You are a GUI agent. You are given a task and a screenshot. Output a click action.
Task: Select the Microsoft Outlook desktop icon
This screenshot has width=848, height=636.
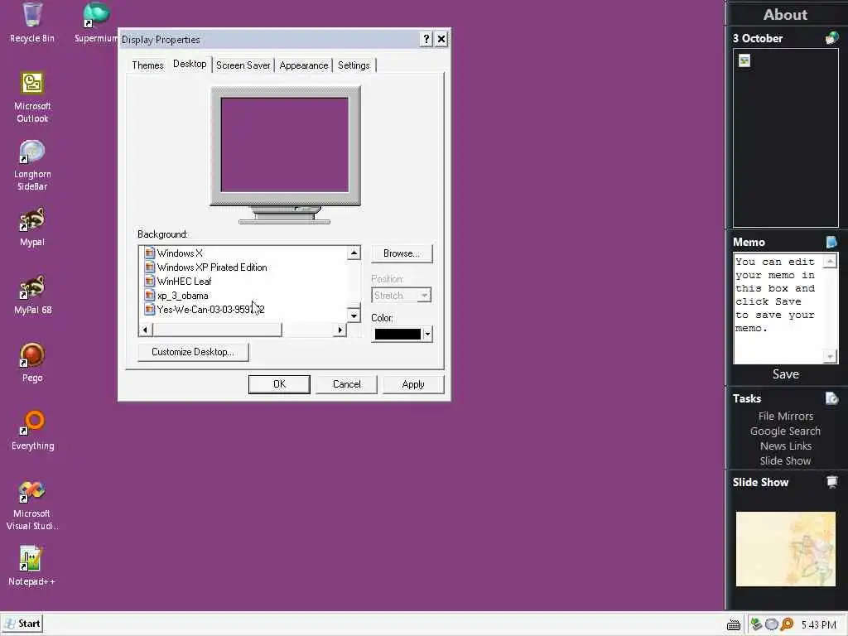click(x=32, y=98)
